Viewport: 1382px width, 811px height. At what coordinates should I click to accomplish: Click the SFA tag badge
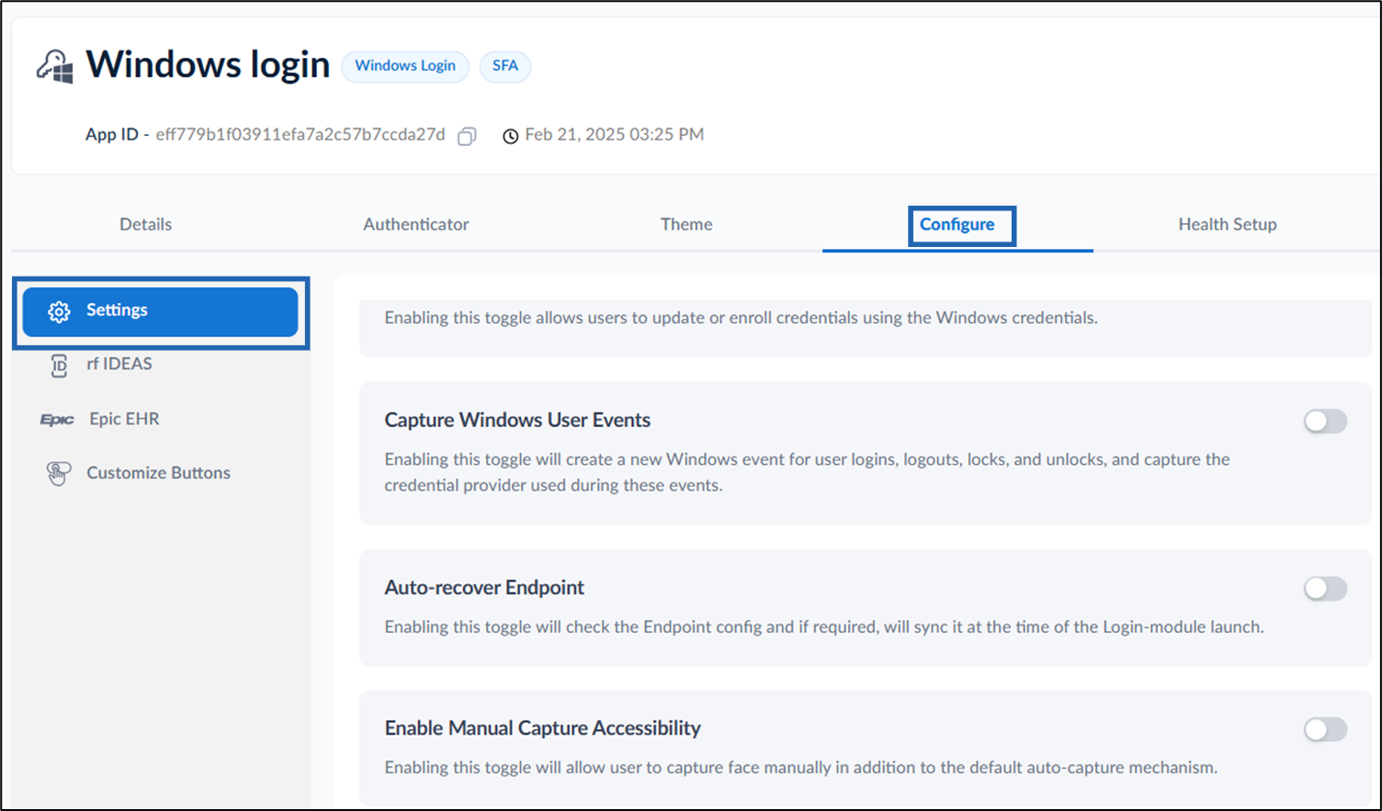[x=505, y=66]
